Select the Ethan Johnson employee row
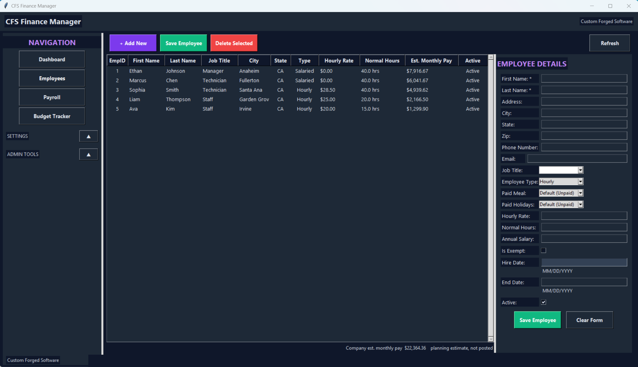The width and height of the screenshot is (638, 367). click(297, 71)
